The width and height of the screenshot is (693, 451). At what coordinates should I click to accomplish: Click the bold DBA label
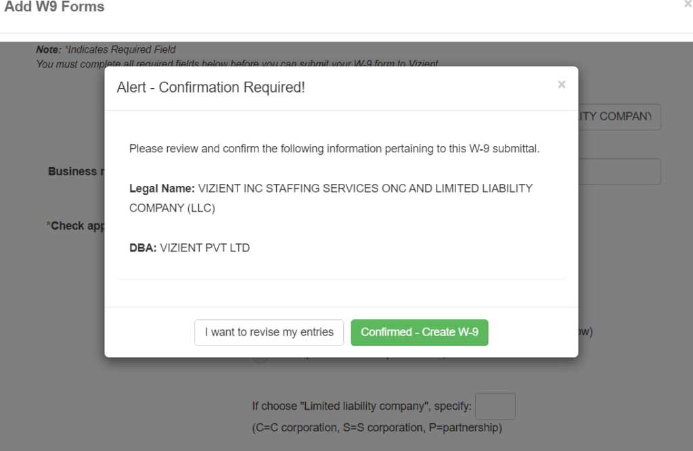(143, 248)
